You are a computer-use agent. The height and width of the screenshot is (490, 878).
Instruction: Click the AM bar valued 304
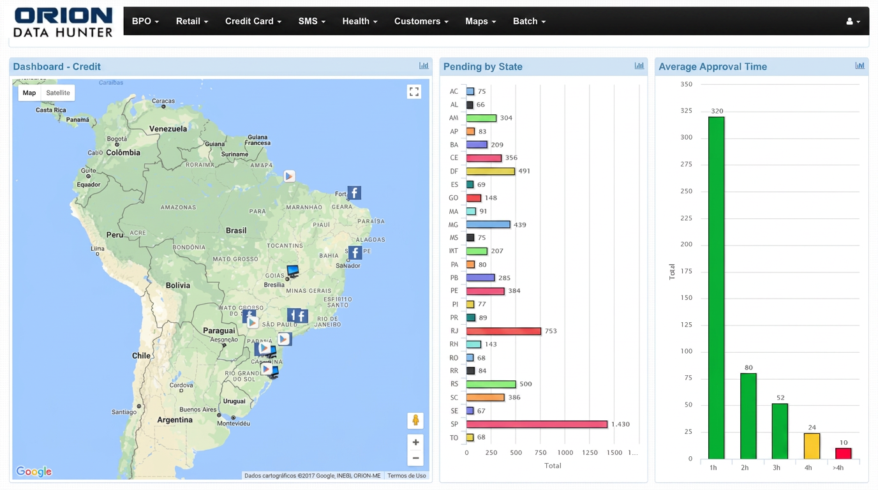click(481, 118)
